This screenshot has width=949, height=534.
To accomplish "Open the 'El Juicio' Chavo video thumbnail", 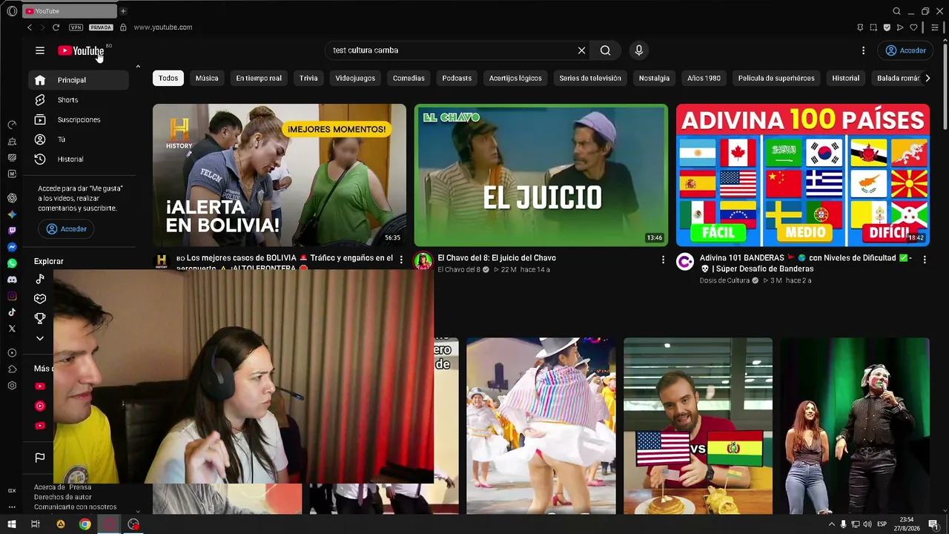I will pos(541,175).
